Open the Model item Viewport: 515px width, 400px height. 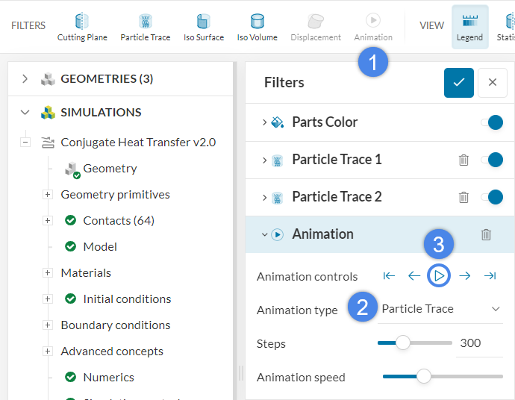click(x=100, y=246)
